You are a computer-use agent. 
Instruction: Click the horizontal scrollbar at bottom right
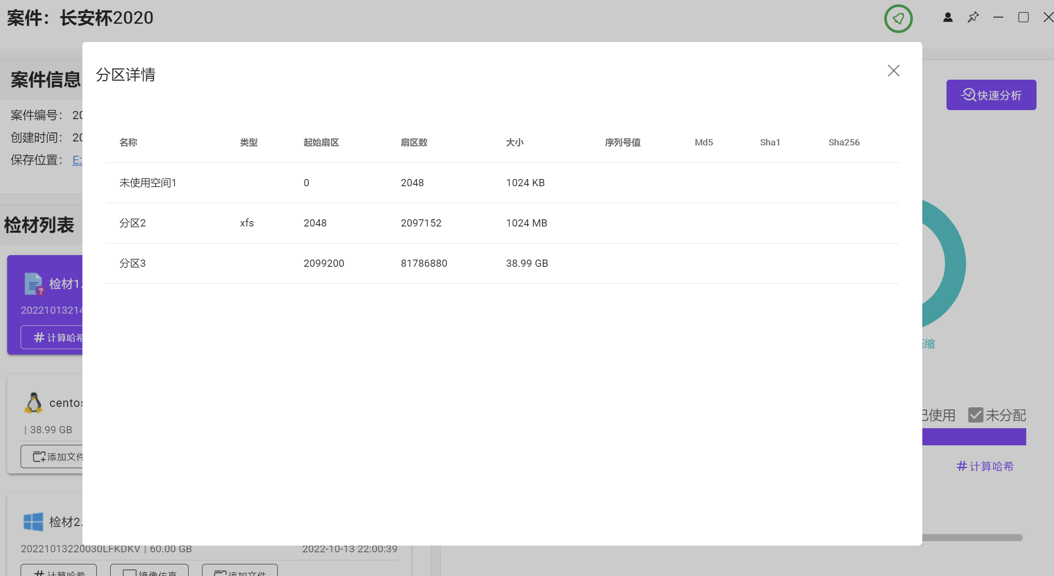pos(972,538)
